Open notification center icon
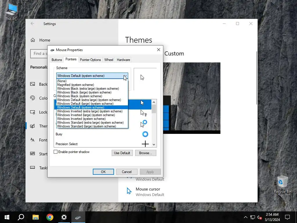This screenshot has width=297, height=223. (287, 217)
